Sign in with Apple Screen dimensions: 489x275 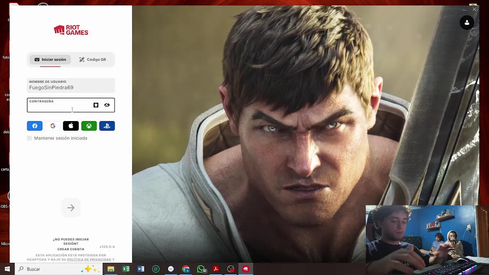pyautogui.click(x=71, y=126)
